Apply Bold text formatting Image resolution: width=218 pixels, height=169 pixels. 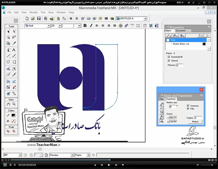pyautogui.click(x=85, y=26)
